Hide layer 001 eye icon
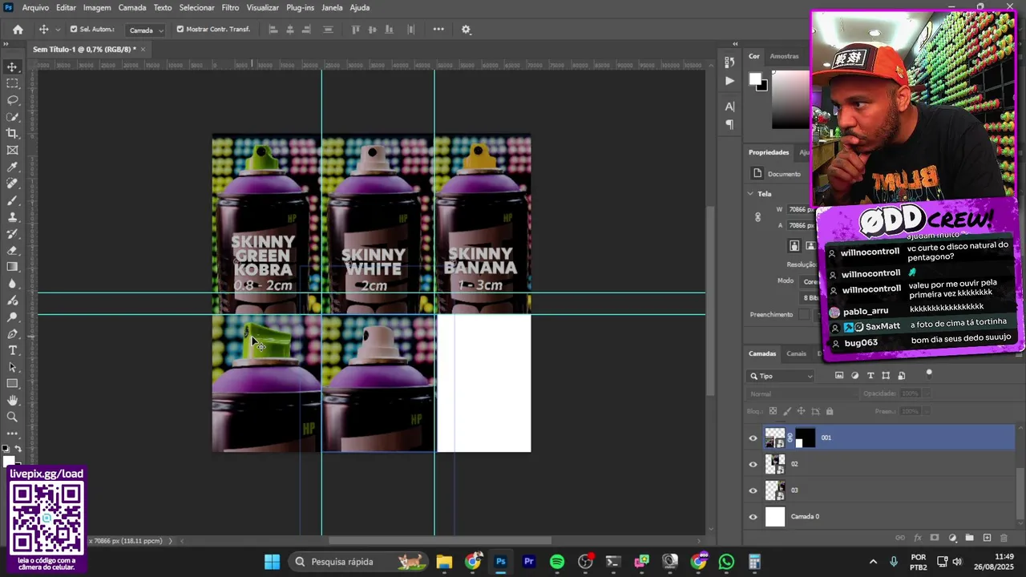 tap(753, 438)
